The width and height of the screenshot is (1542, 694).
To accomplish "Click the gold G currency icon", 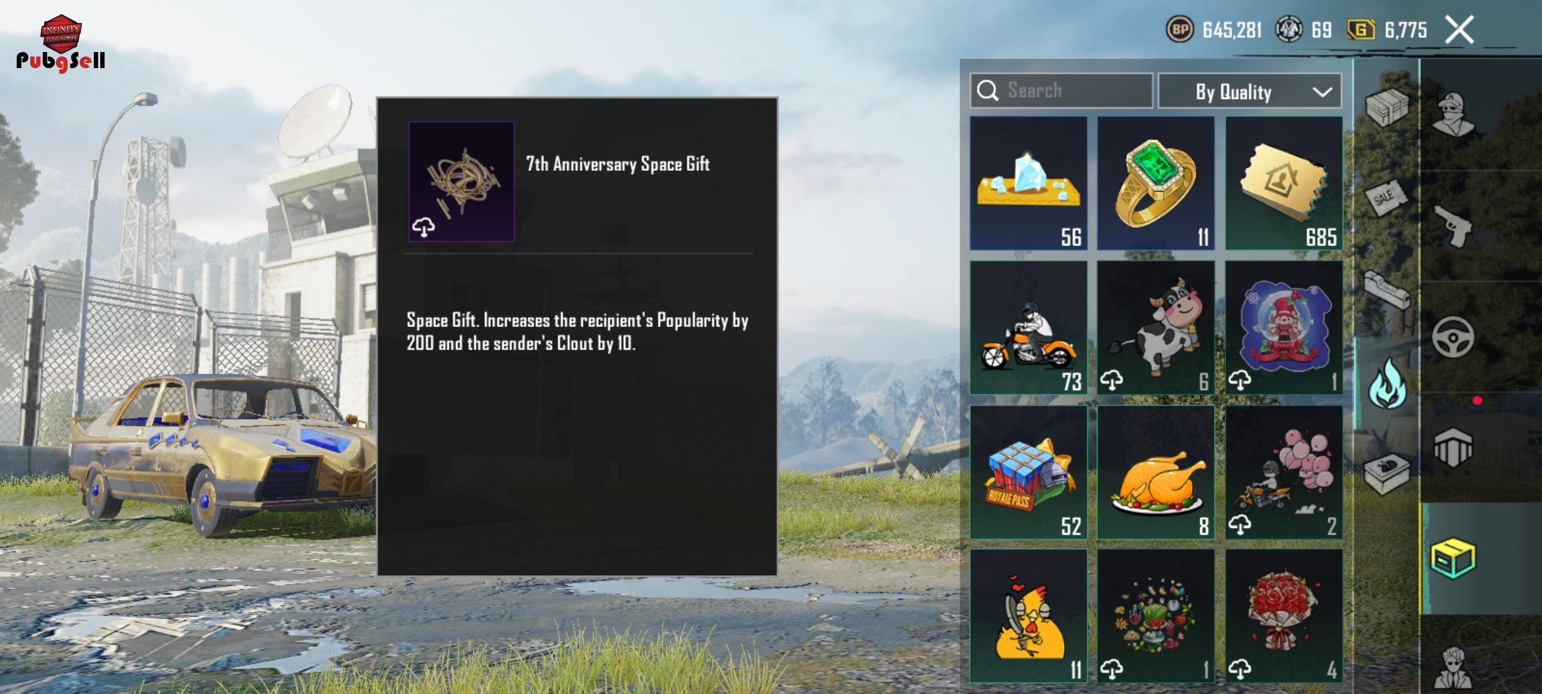I will pos(1361,30).
